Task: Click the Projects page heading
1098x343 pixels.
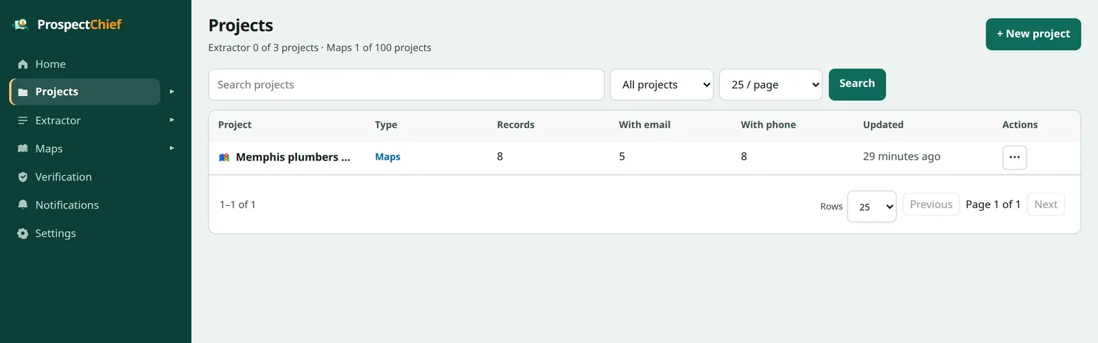Action: (241, 25)
